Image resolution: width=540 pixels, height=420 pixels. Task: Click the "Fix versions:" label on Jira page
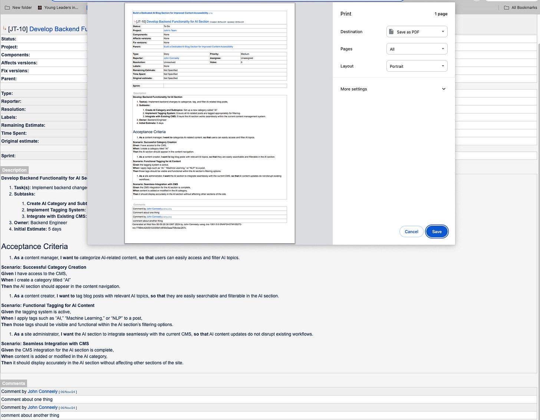pos(15,71)
